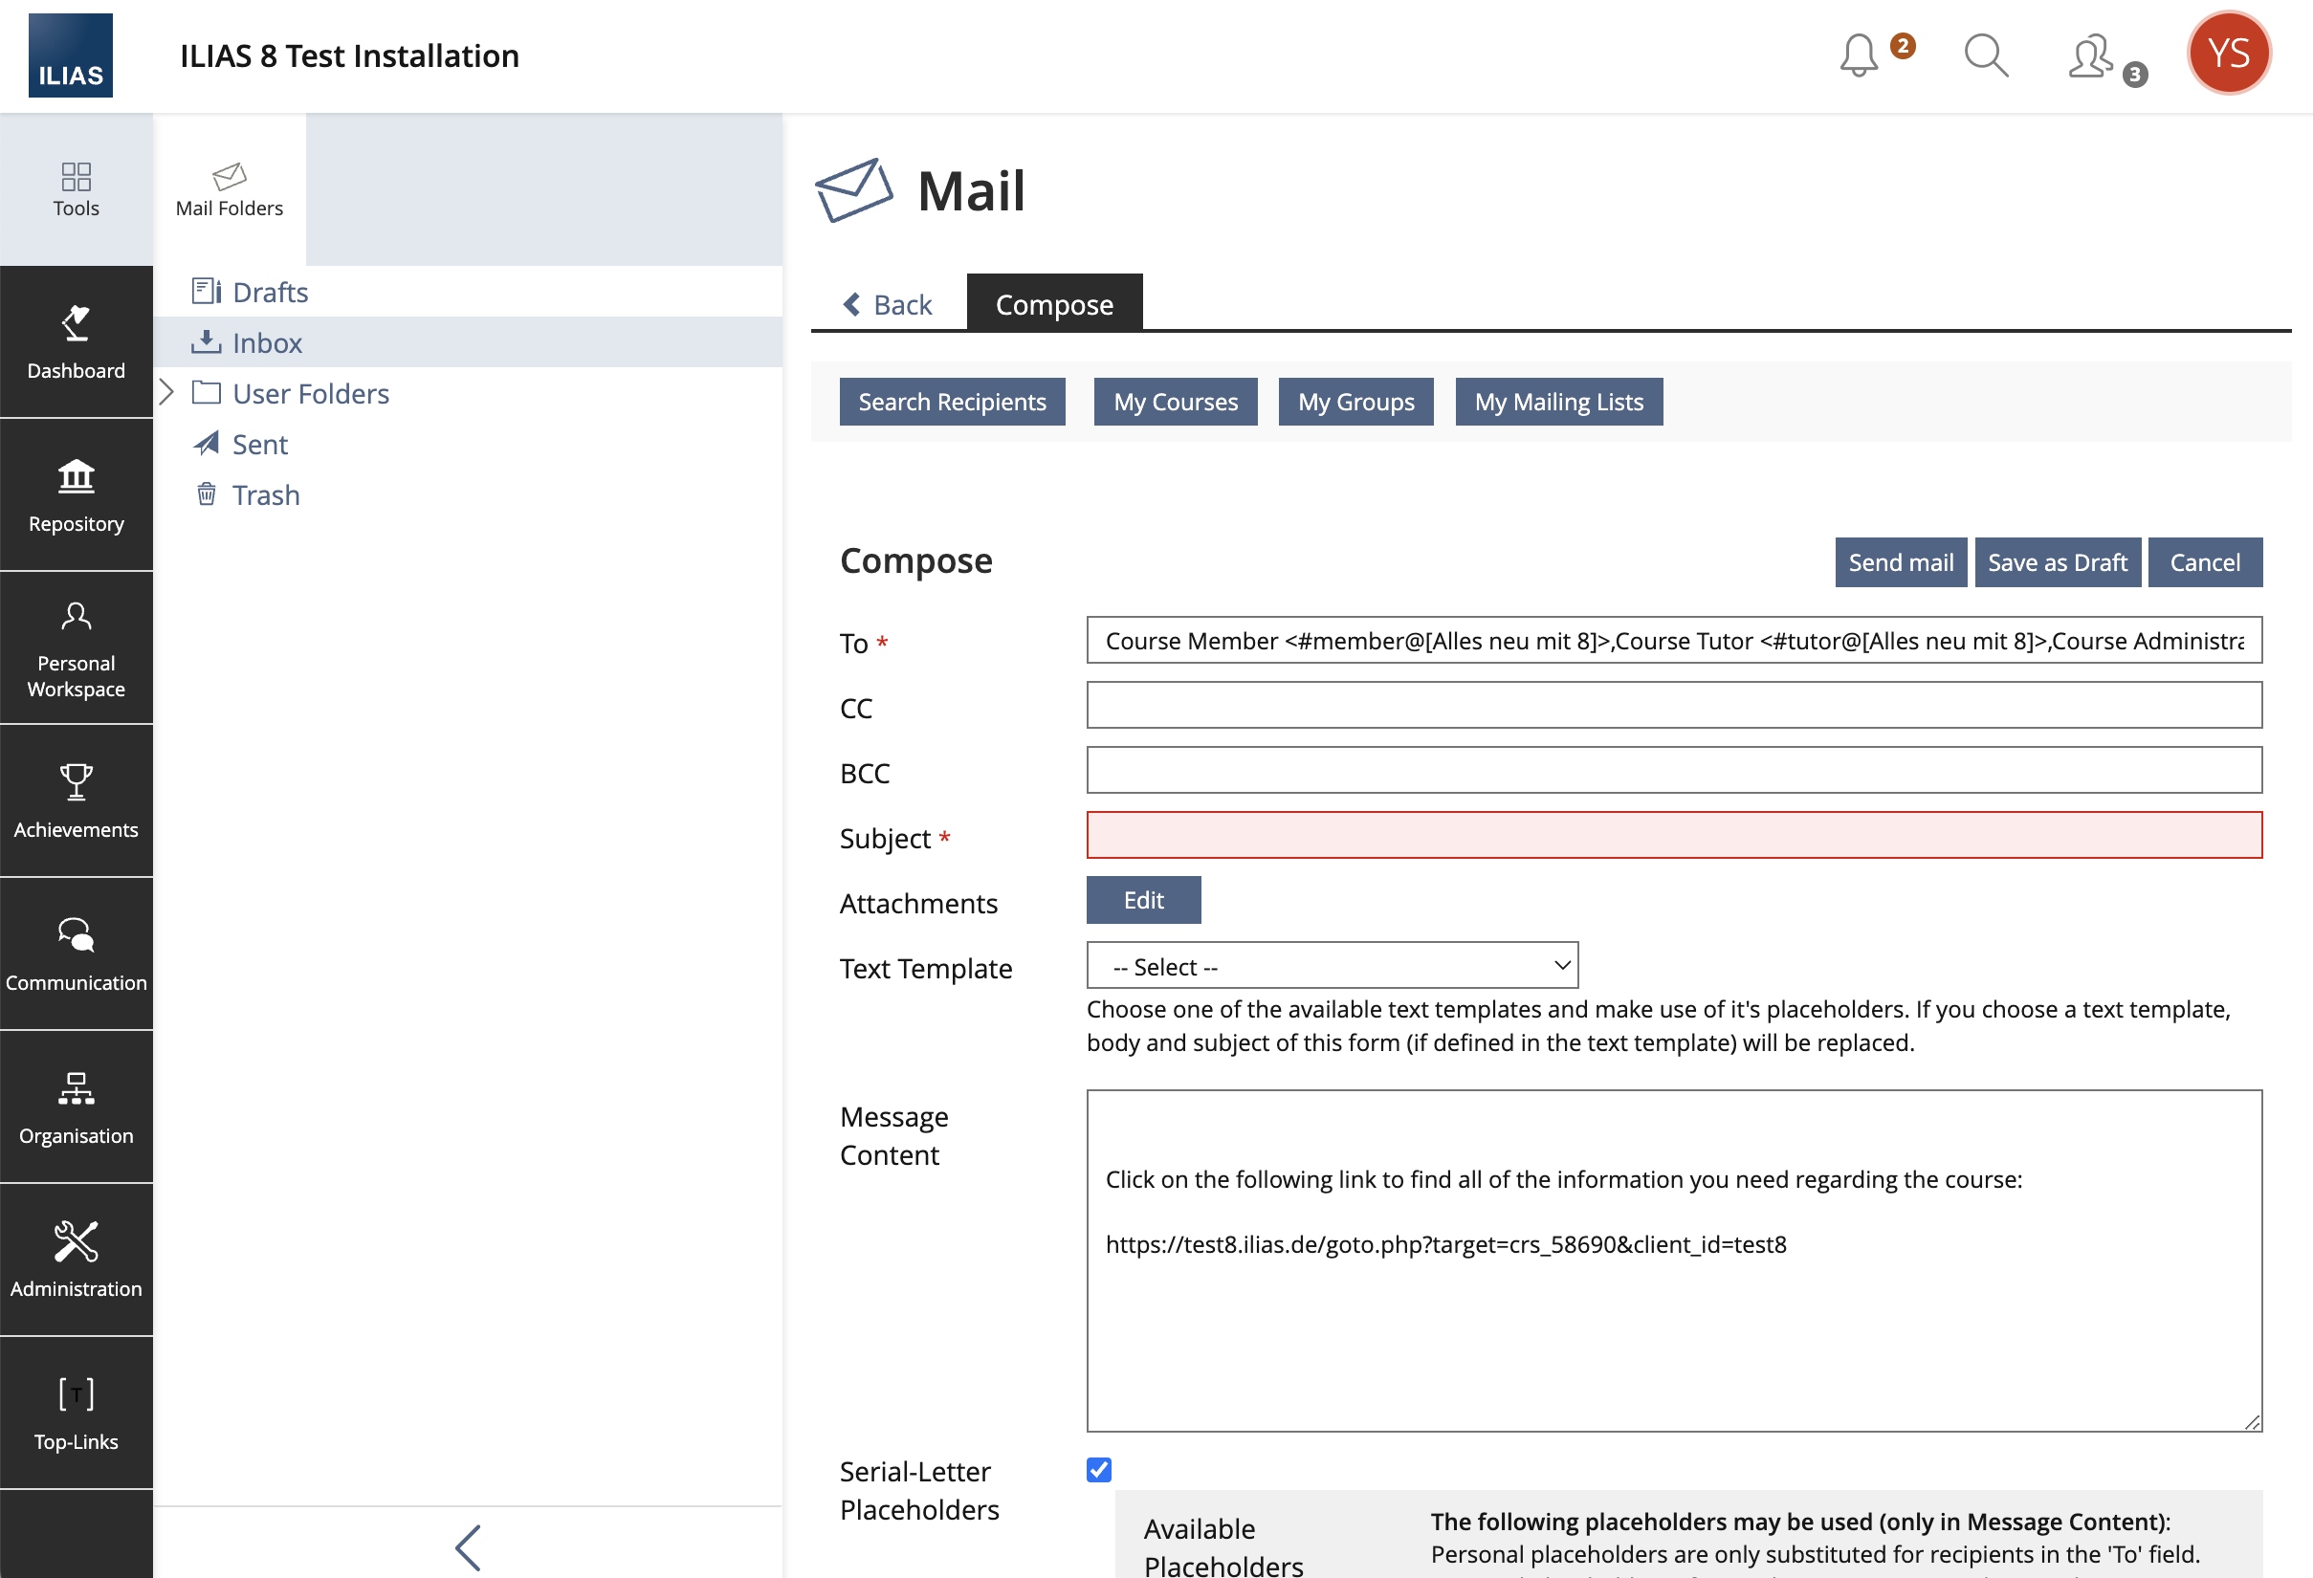Select the Compose tab
This screenshot has height=1578, width=2313.
(x=1054, y=303)
